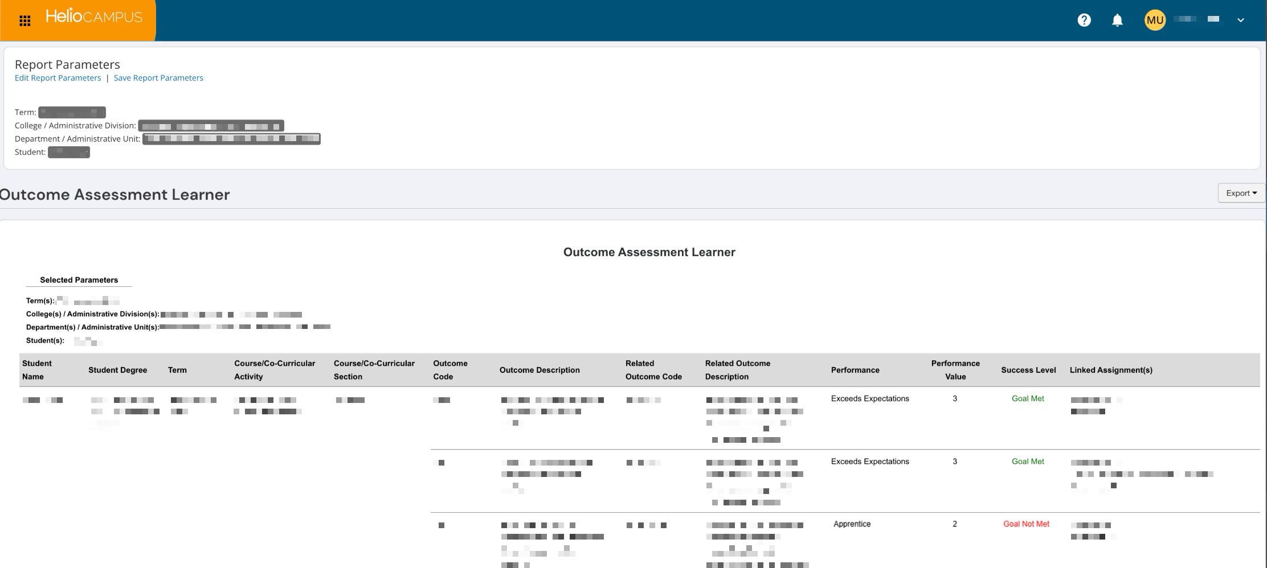Screen dimensions: 1267x568
Task: Expand the user account menu chevron
Action: coord(1240,20)
